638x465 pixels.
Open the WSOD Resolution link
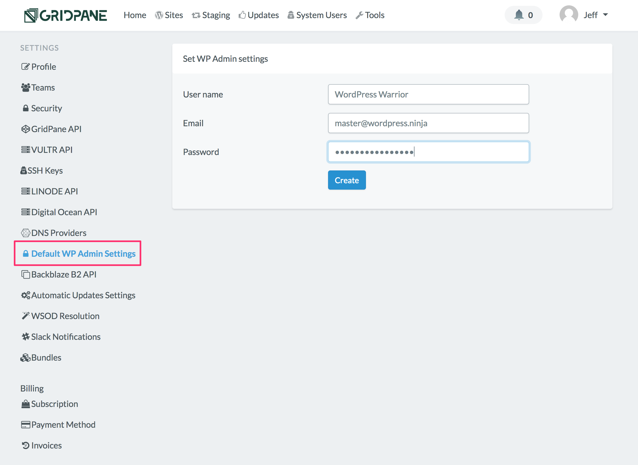[65, 316]
